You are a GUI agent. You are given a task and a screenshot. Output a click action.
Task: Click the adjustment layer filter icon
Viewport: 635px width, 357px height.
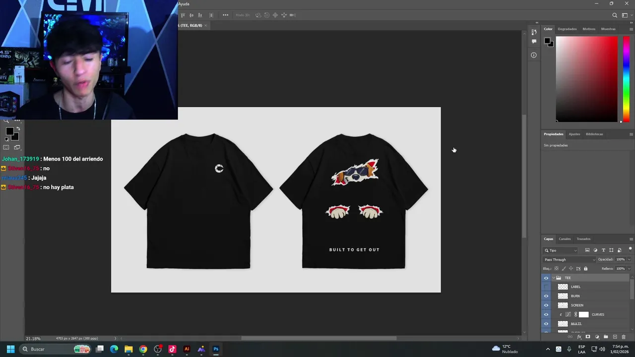(595, 250)
